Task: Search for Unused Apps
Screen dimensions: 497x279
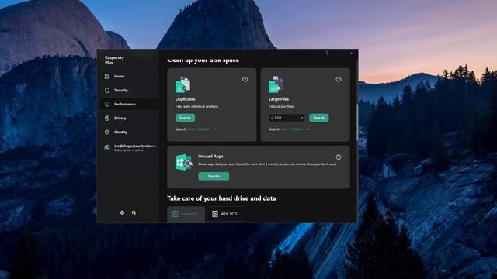Action: pos(214,176)
